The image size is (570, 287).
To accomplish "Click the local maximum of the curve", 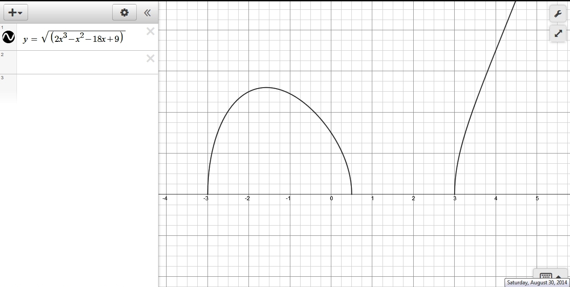I will point(266,87).
